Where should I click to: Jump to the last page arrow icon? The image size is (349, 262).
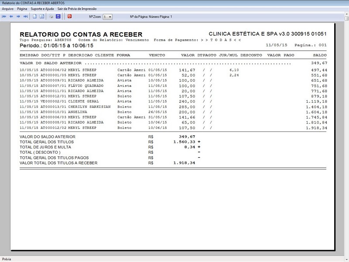(x=25, y=17)
